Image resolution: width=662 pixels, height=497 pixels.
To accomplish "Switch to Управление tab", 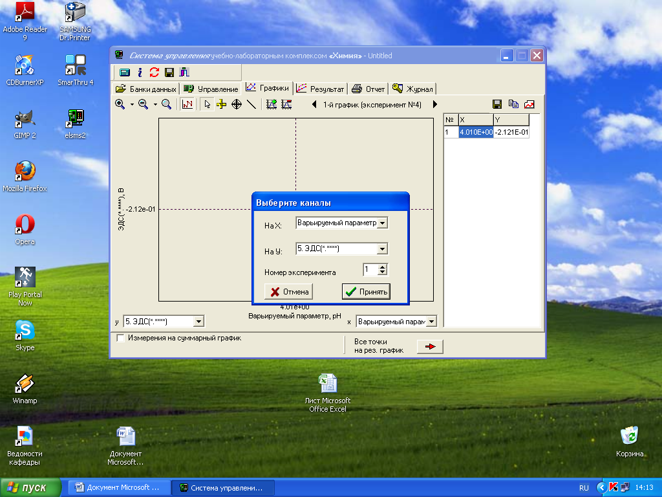I will 211,89.
